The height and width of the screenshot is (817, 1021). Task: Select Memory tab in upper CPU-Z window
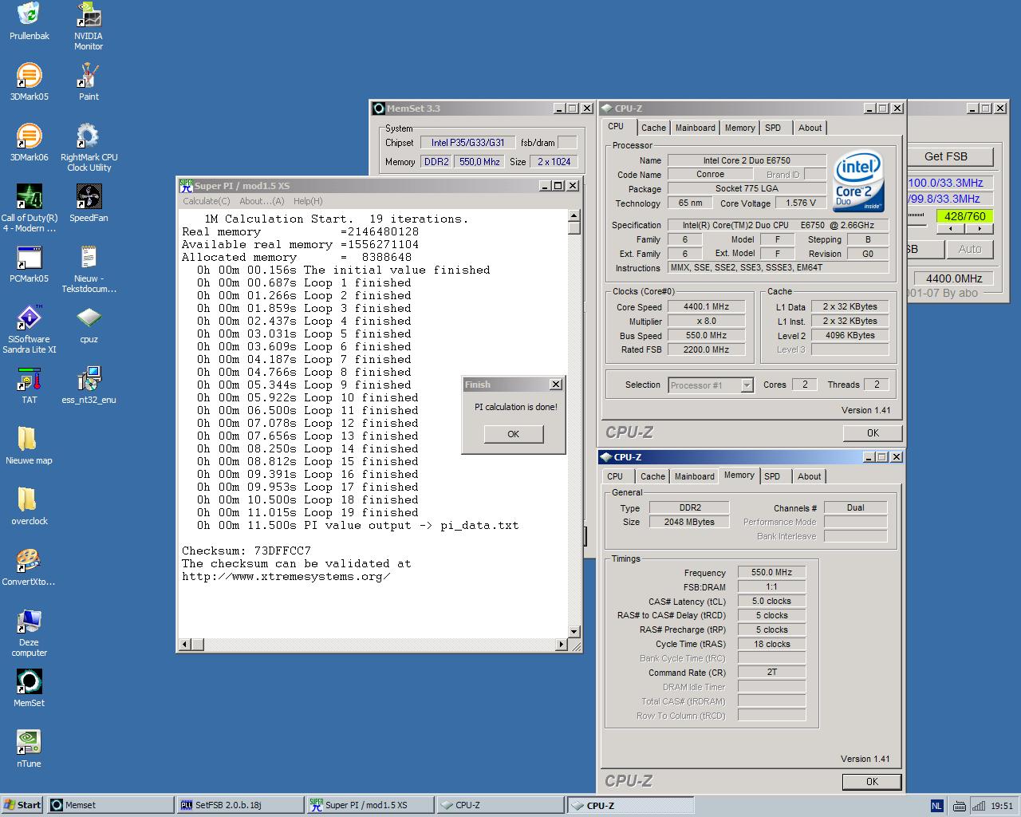pyautogui.click(x=739, y=128)
